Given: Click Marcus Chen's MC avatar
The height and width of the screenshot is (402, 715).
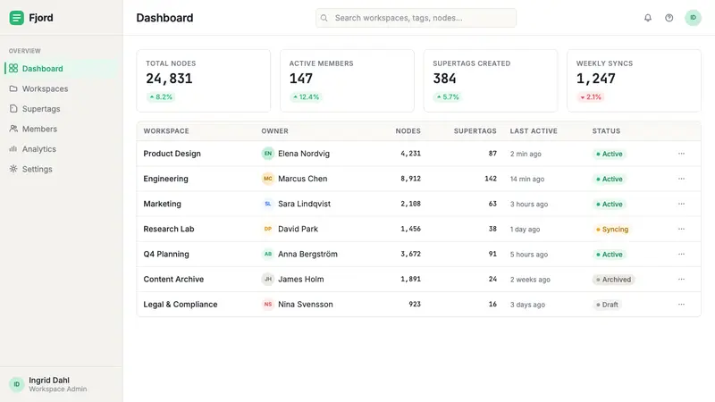Looking at the screenshot, I should coord(267,179).
